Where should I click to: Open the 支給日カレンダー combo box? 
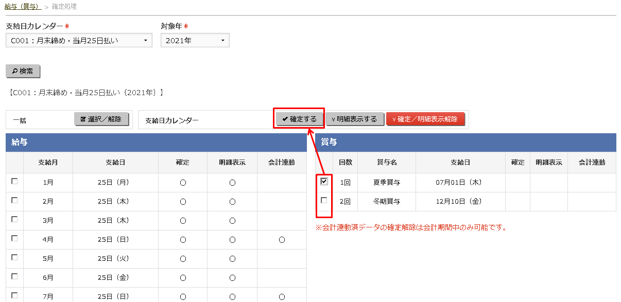pyautogui.click(x=77, y=40)
